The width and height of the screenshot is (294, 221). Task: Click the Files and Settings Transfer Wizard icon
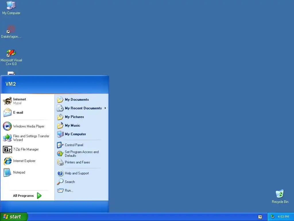[7, 138]
